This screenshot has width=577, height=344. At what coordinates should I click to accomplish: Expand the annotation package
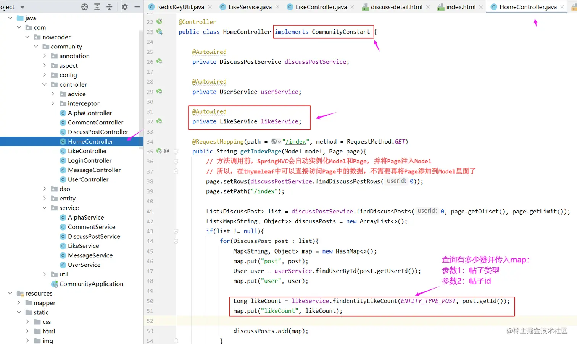(x=44, y=56)
